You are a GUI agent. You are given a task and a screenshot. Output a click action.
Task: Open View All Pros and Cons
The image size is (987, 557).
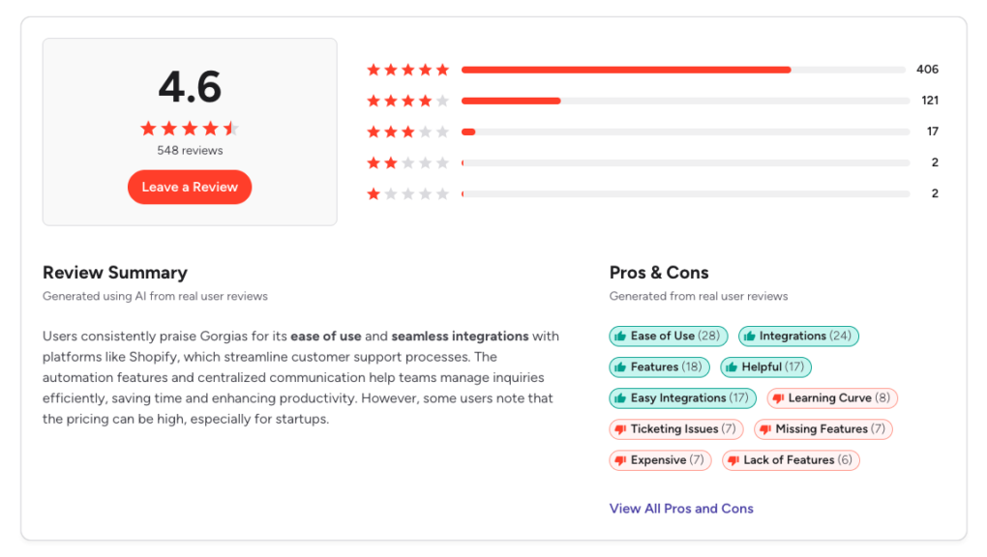pos(680,508)
